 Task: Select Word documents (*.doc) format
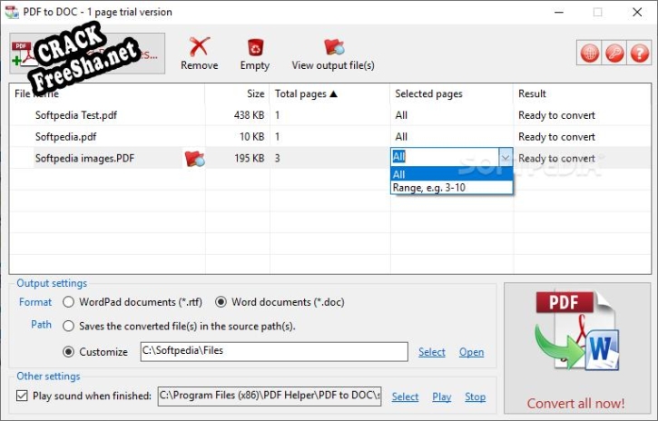point(221,302)
